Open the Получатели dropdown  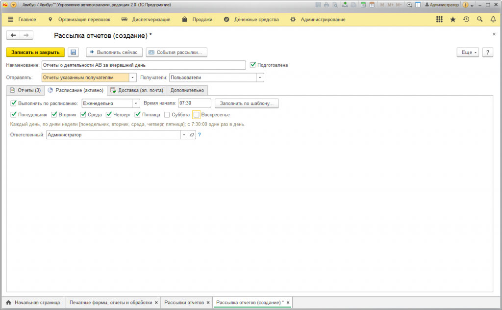260,77
